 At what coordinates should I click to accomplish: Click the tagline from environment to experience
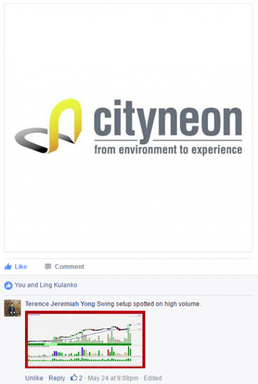(168, 150)
